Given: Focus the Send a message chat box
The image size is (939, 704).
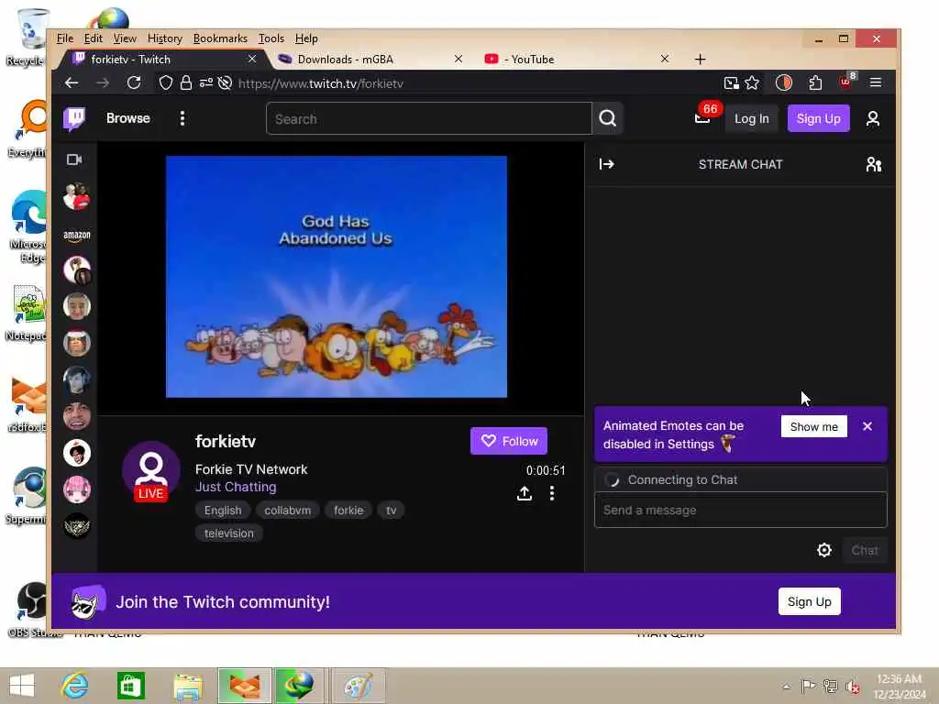Looking at the screenshot, I should pos(740,510).
